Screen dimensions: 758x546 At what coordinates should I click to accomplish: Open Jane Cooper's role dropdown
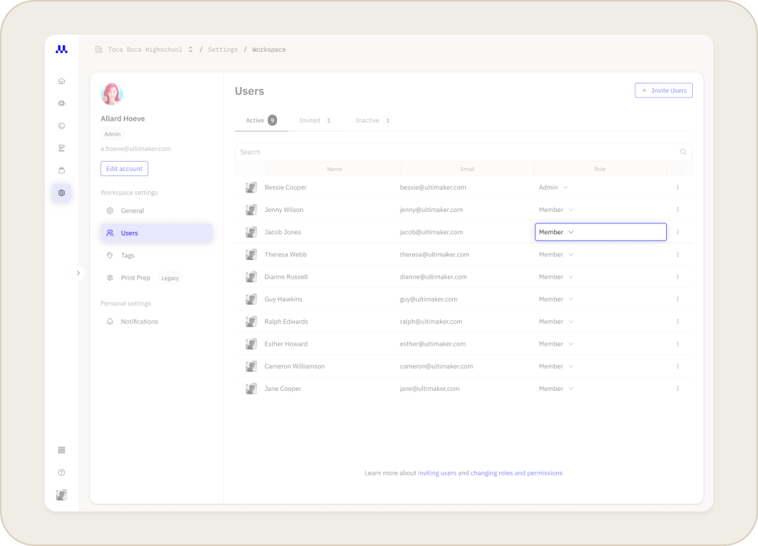coord(556,389)
